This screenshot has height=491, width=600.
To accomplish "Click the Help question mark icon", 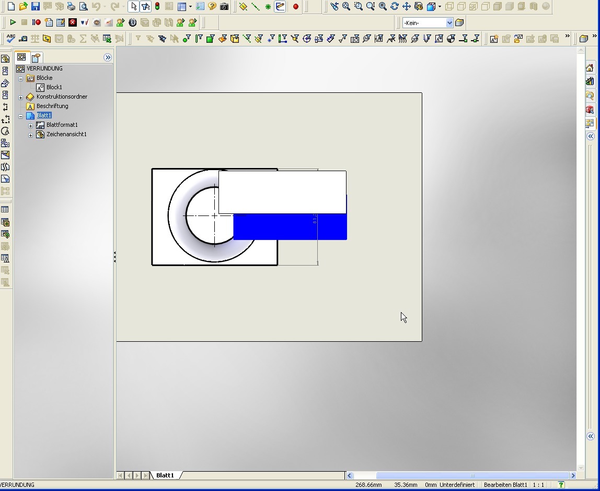I will click(x=212, y=7).
